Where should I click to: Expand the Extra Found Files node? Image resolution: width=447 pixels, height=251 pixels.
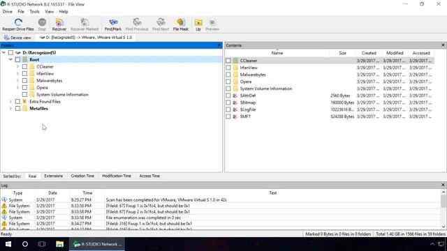(10, 101)
